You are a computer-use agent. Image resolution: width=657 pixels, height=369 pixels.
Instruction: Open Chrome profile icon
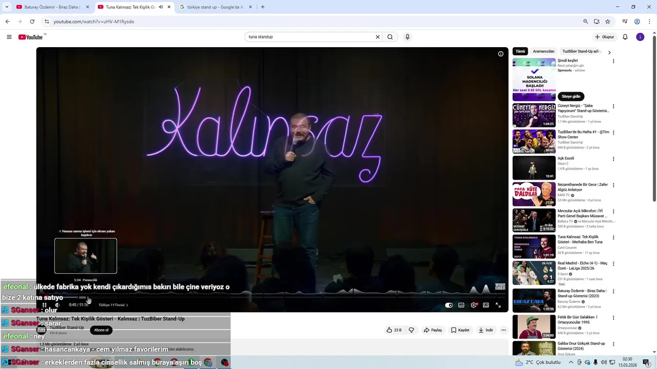[637, 22]
